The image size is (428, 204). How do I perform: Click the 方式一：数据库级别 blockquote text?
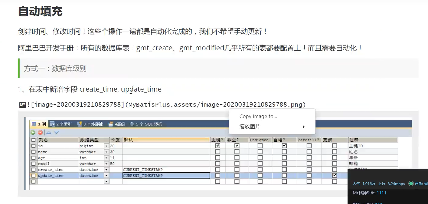(55, 68)
